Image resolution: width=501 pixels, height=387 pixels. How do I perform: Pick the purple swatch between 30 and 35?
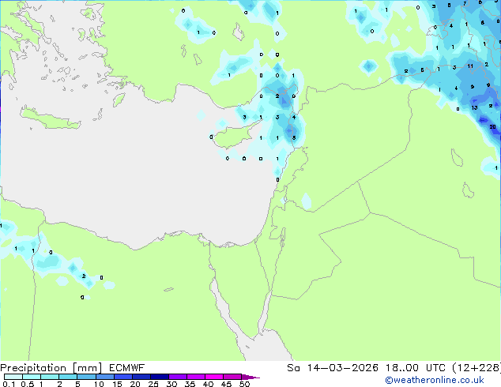pyautogui.click(x=177, y=377)
